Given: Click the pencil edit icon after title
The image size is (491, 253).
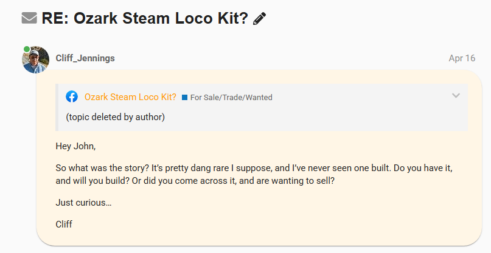Looking at the screenshot, I should click(x=260, y=19).
